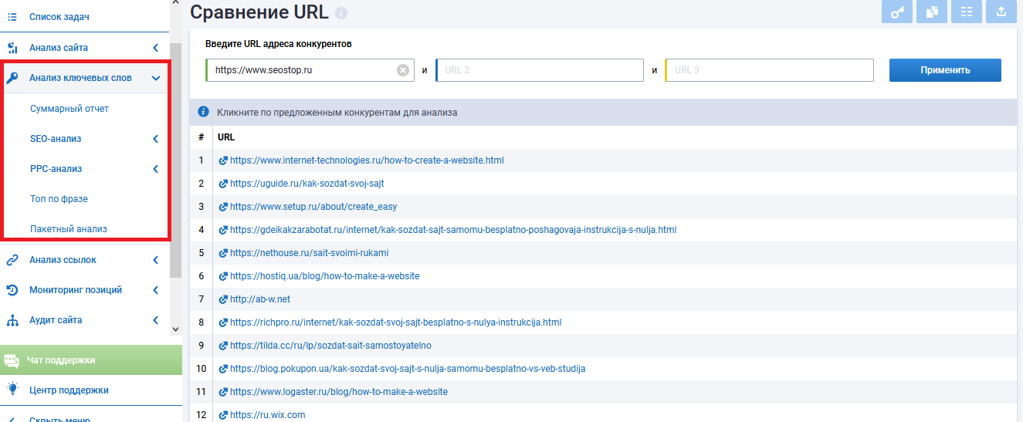Collapse the Анализ ключевых слов section
Viewport: 1023px width, 422px height.
156,78
